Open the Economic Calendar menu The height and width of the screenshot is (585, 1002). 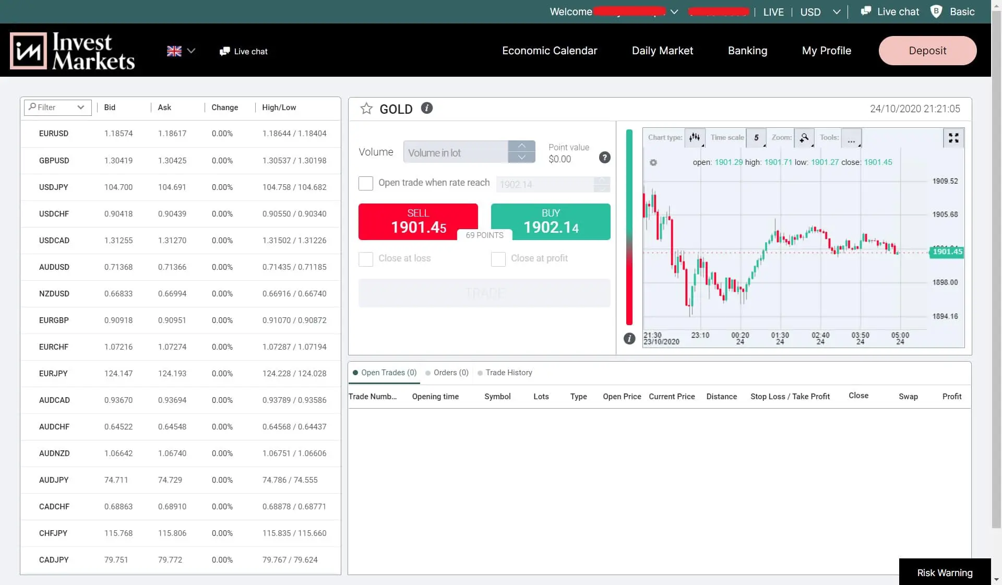point(550,51)
